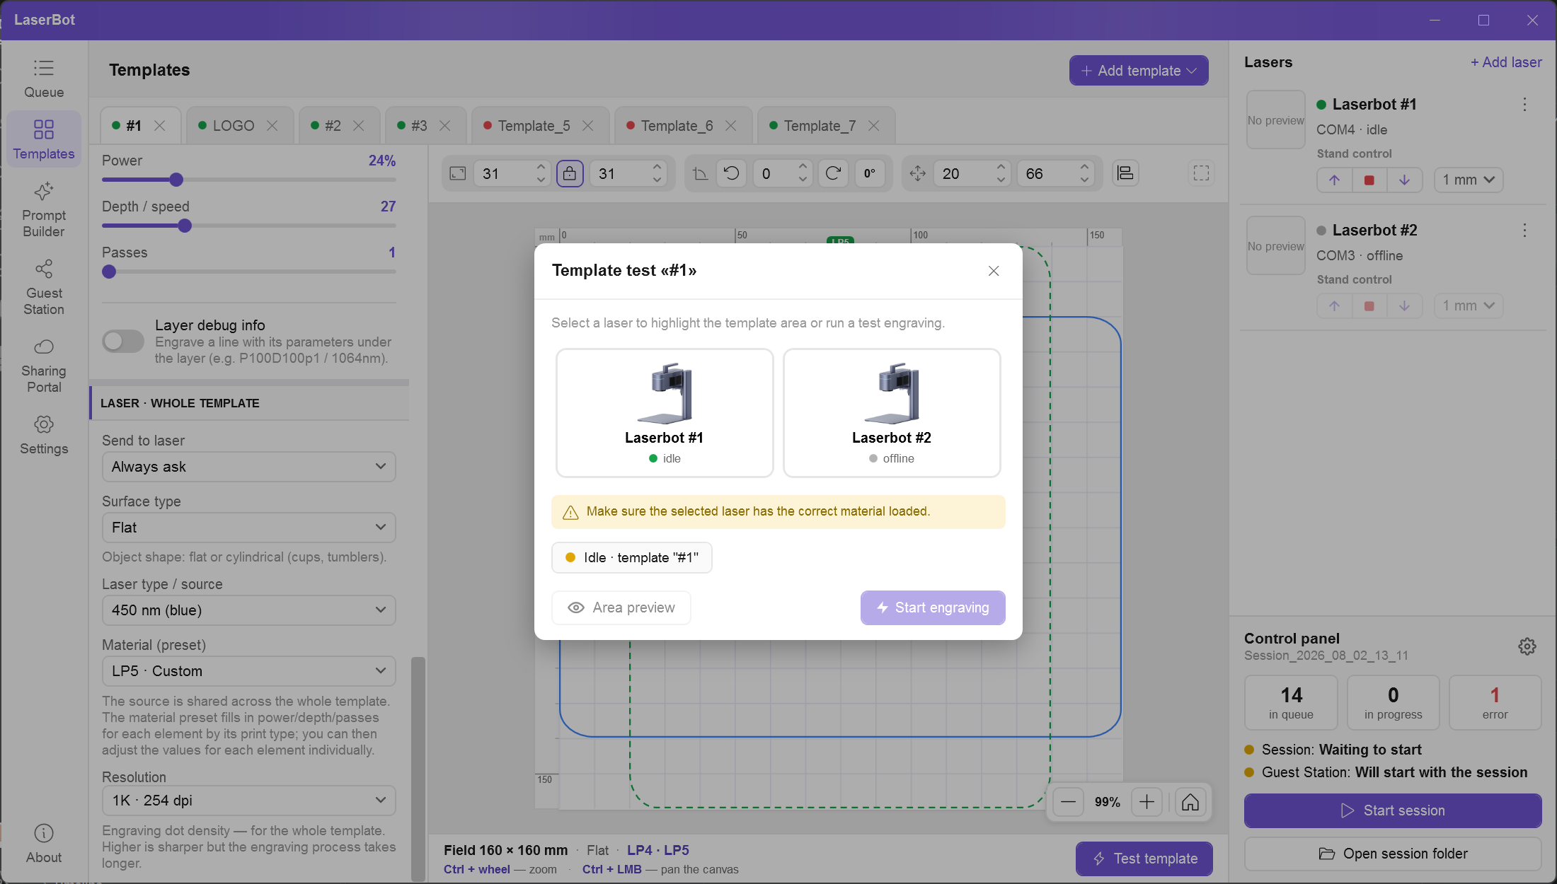This screenshot has width=1557, height=884.
Task: Click the Start session button
Action: point(1393,810)
